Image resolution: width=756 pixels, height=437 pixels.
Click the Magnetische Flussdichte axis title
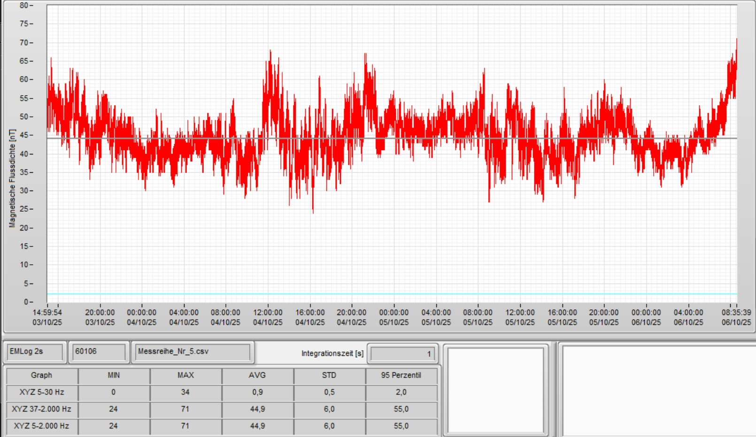click(12, 178)
